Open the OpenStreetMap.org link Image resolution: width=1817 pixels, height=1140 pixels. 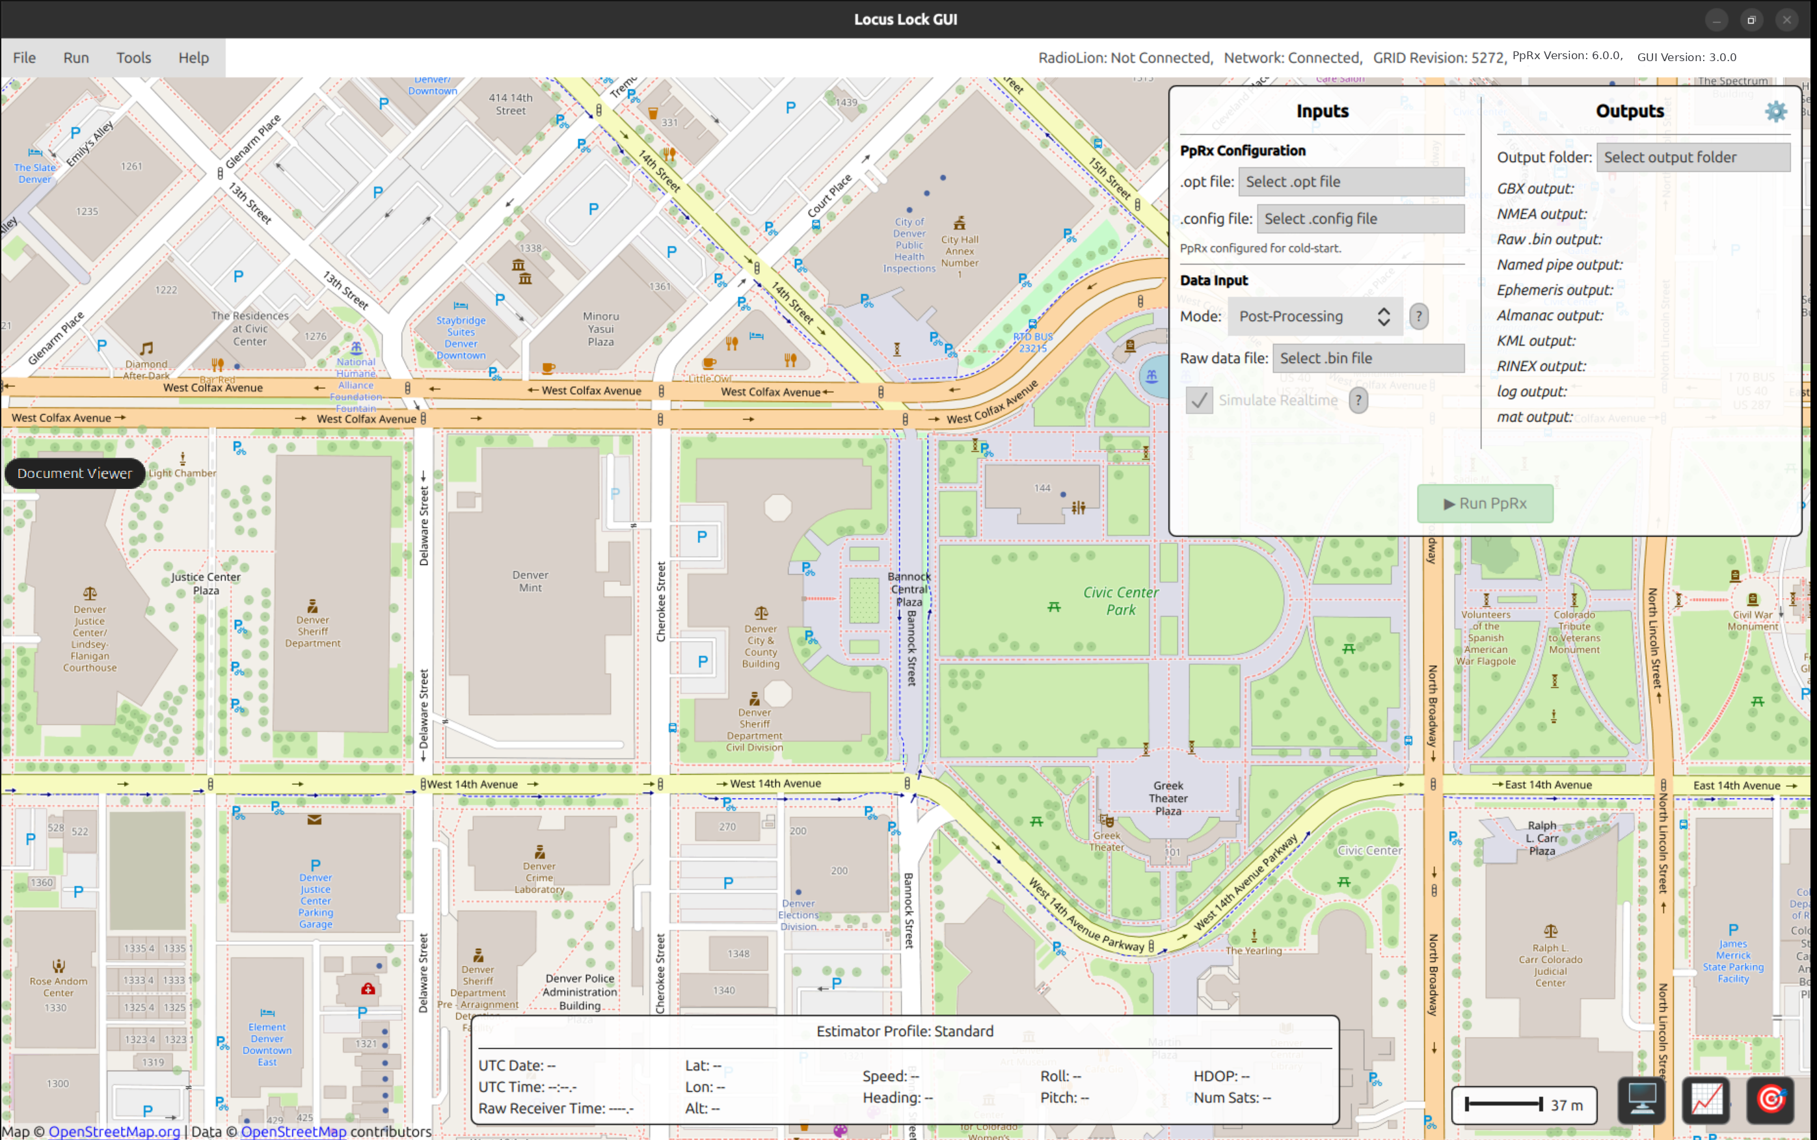[114, 1131]
